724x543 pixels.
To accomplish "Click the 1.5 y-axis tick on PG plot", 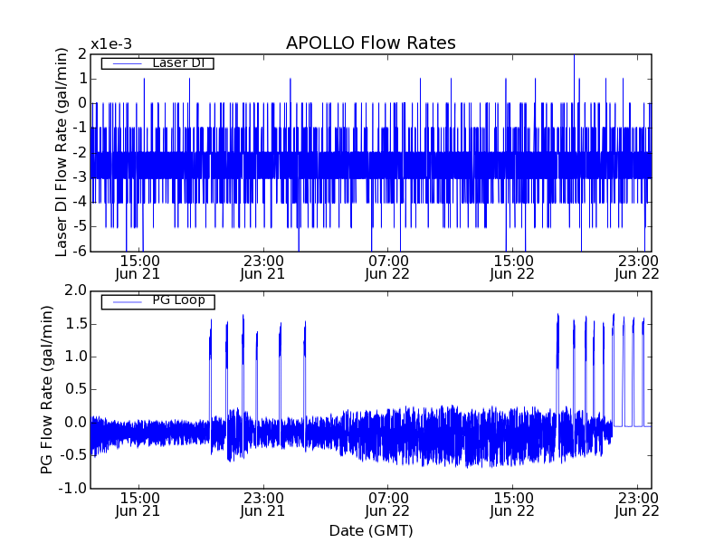I will pyautogui.click(x=76, y=323).
